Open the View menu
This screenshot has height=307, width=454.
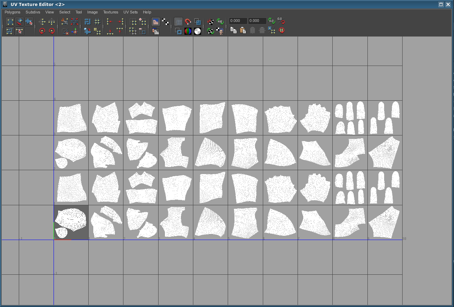[50, 12]
